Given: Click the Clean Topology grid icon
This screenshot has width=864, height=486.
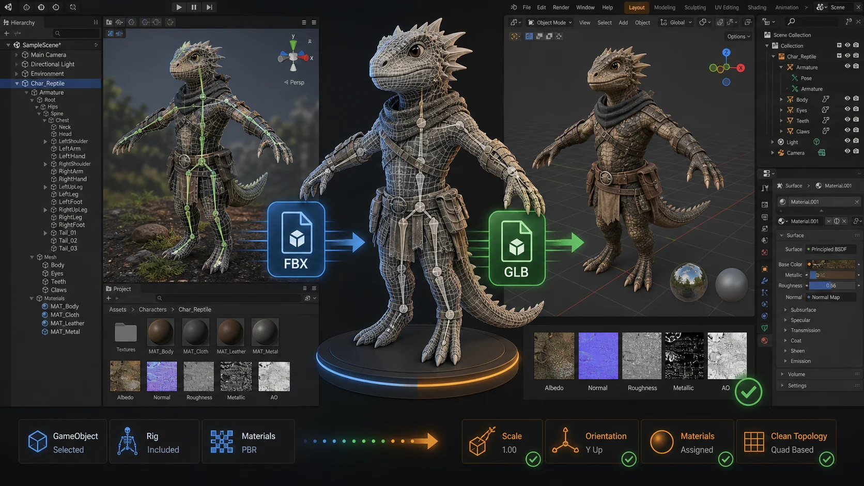Looking at the screenshot, I should click(x=754, y=442).
